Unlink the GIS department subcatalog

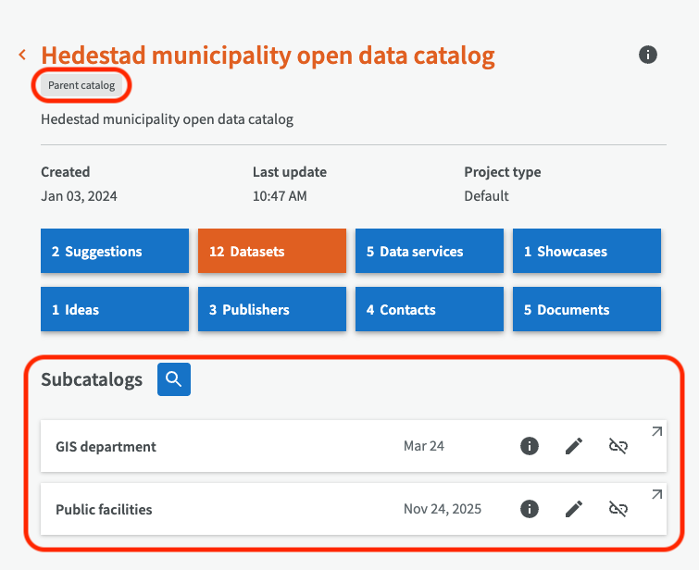coord(618,446)
